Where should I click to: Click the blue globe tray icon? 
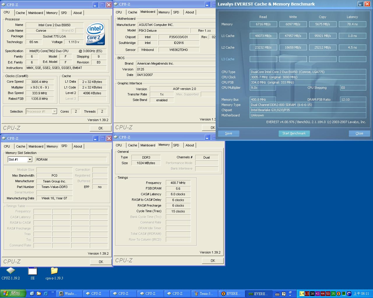tap(349, 294)
